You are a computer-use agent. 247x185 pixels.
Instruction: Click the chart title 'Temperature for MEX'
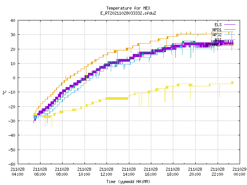(x=128, y=8)
